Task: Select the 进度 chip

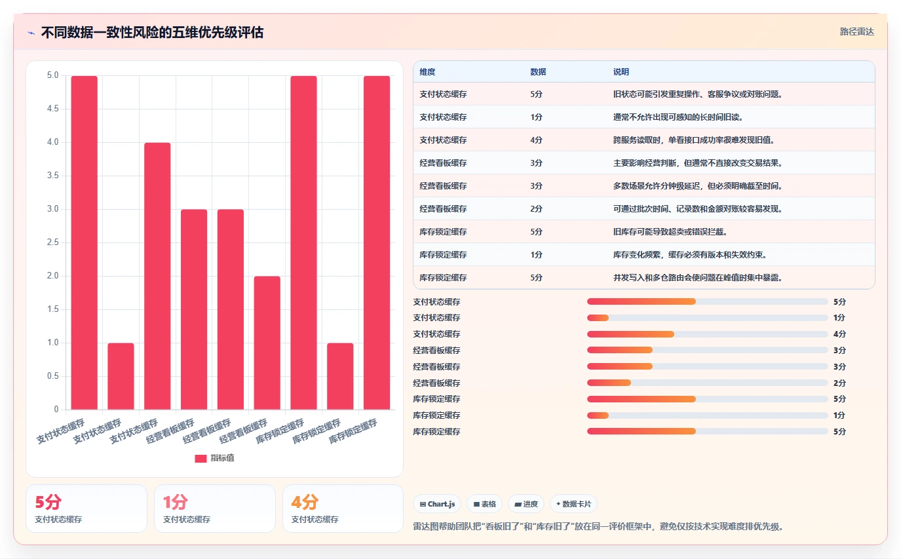Action: click(x=526, y=504)
